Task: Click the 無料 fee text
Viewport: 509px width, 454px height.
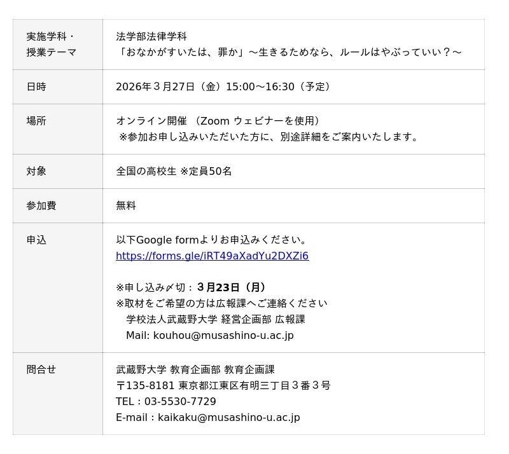Action: 126,206
